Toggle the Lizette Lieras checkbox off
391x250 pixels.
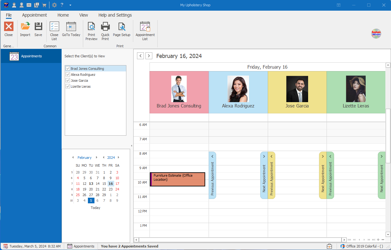point(68,86)
